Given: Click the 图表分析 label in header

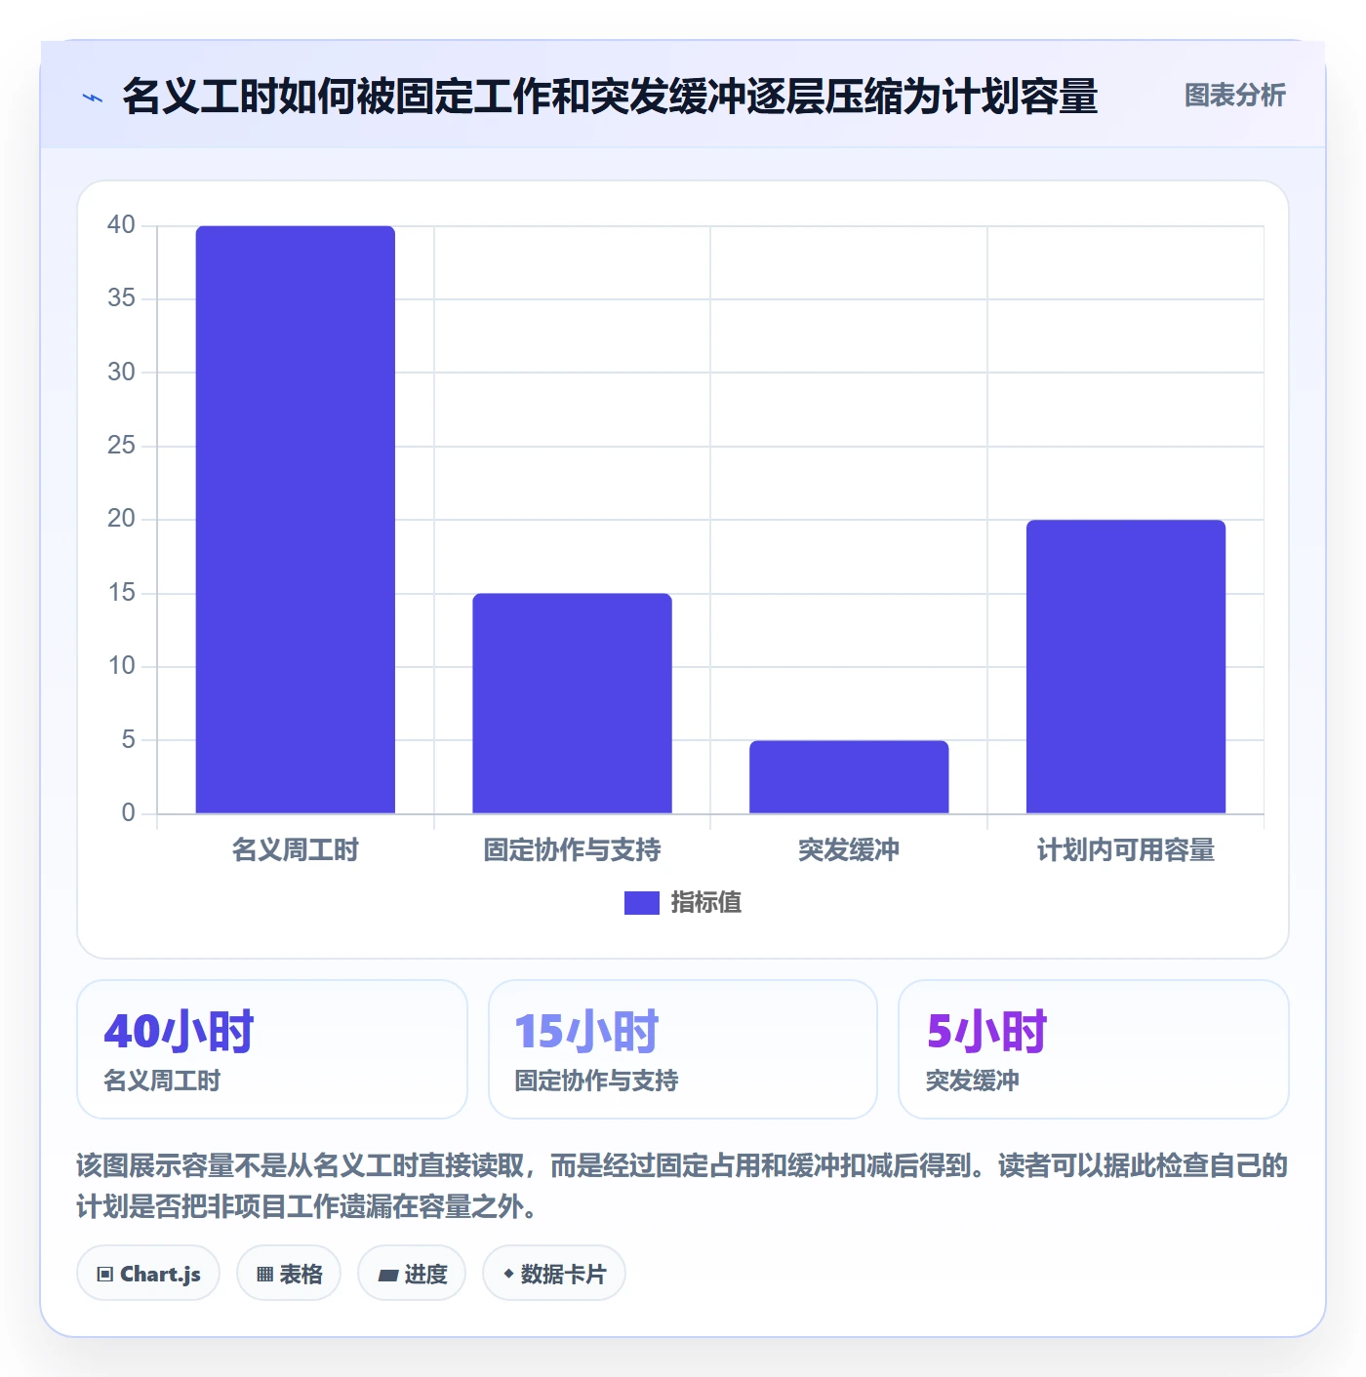Looking at the screenshot, I should pos(1234,96).
